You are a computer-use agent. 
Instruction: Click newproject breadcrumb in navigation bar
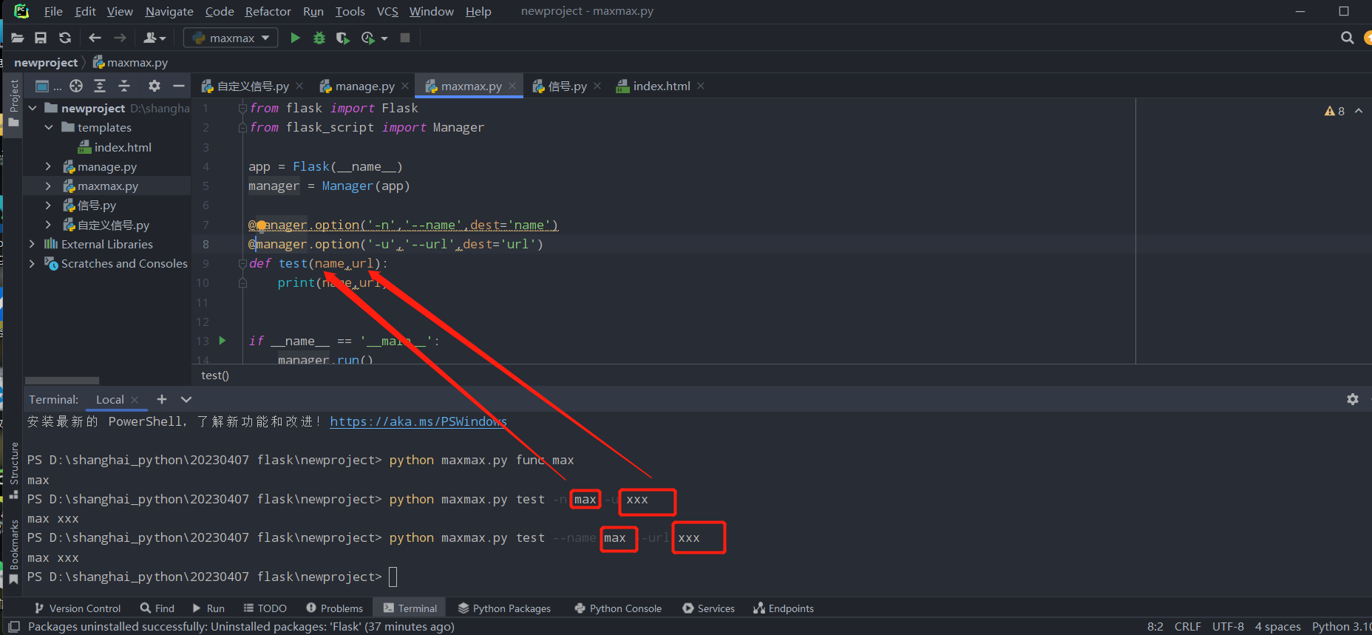coord(46,62)
